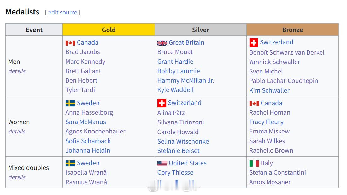The width and height of the screenshot is (347, 195).
Task: Open Brad Jacobs player page
Action: tap(83, 52)
